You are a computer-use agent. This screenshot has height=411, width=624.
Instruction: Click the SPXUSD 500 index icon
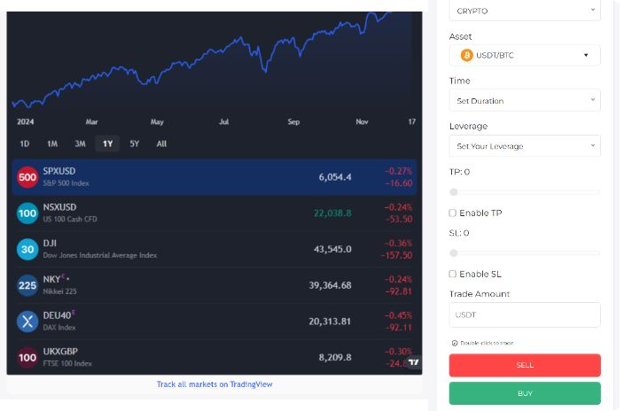27,177
